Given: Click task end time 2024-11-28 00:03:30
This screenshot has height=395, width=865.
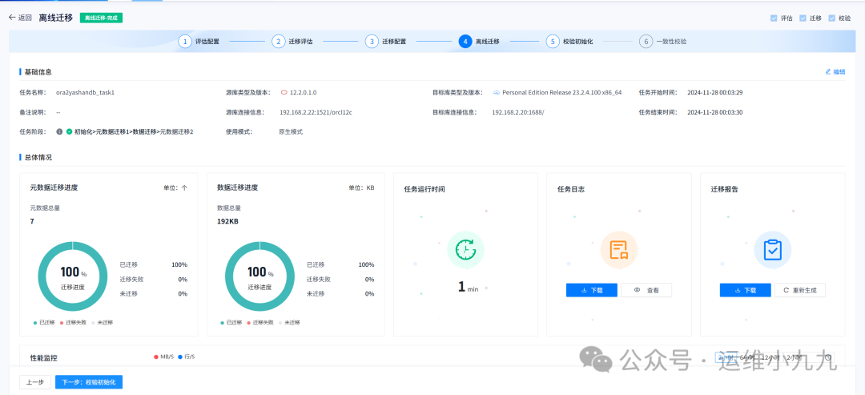Looking at the screenshot, I should [715, 112].
